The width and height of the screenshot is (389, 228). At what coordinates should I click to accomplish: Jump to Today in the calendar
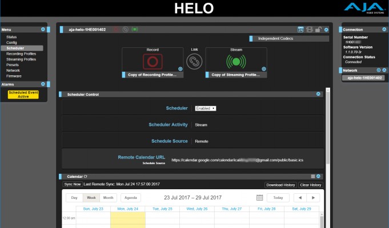coord(278,198)
